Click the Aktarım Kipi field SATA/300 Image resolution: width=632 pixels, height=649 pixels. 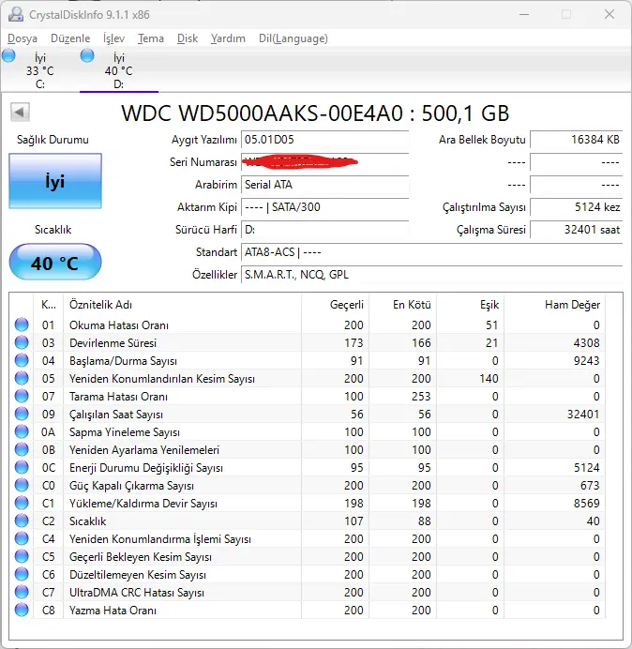coord(324,207)
